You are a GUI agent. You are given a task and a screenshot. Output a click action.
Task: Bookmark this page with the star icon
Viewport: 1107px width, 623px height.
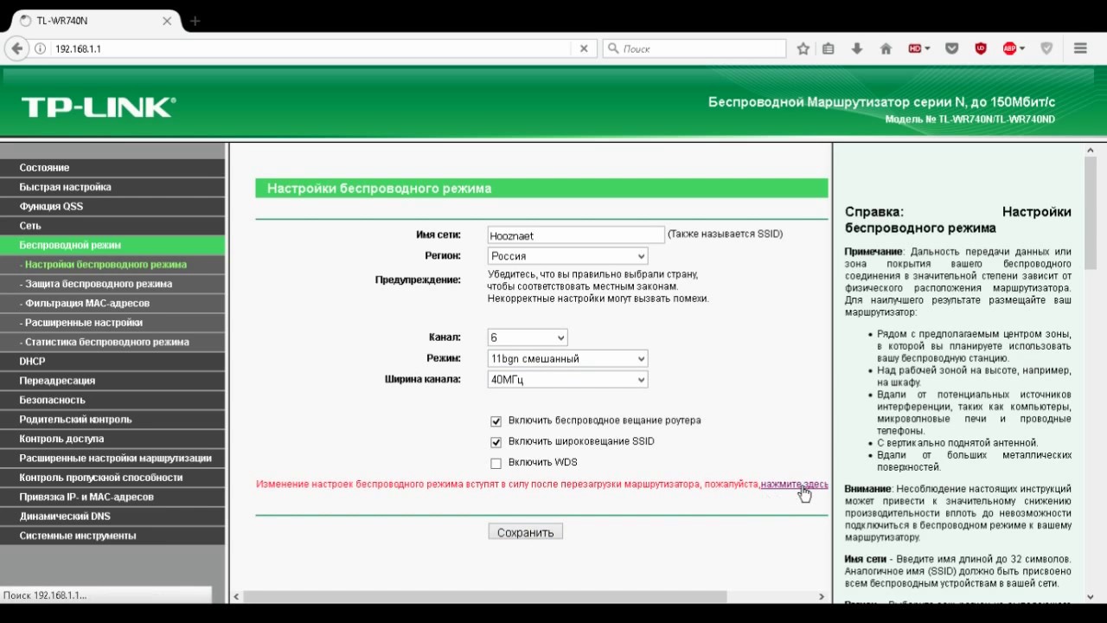[x=803, y=48]
